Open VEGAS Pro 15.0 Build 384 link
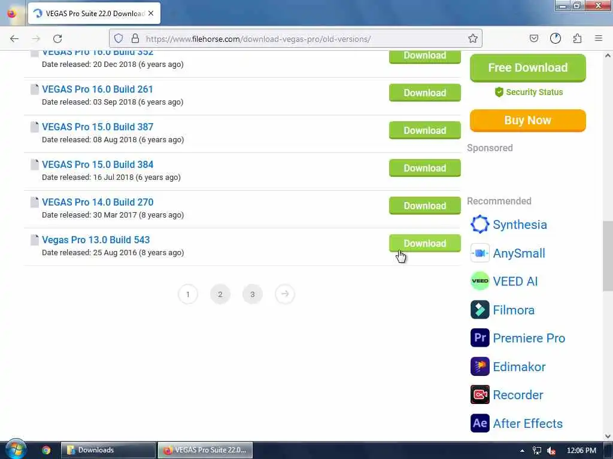 tap(98, 165)
